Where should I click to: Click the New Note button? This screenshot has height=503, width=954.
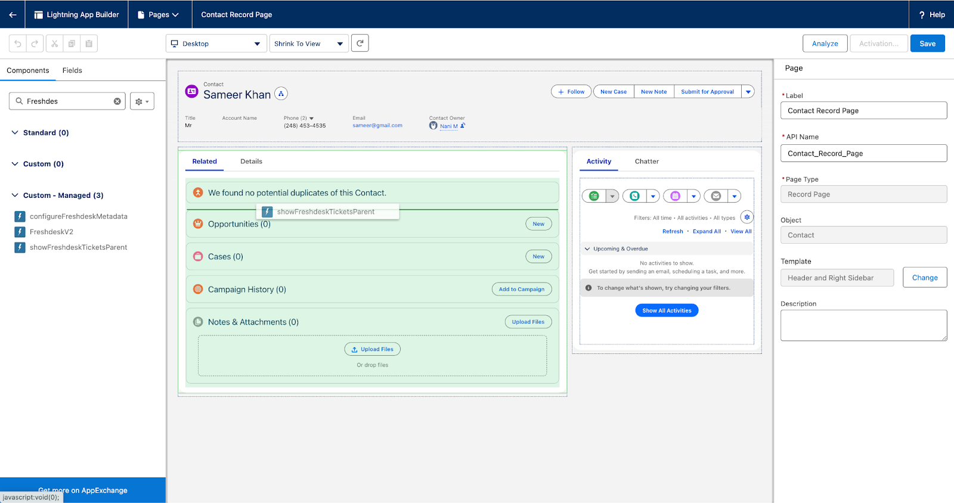(653, 92)
